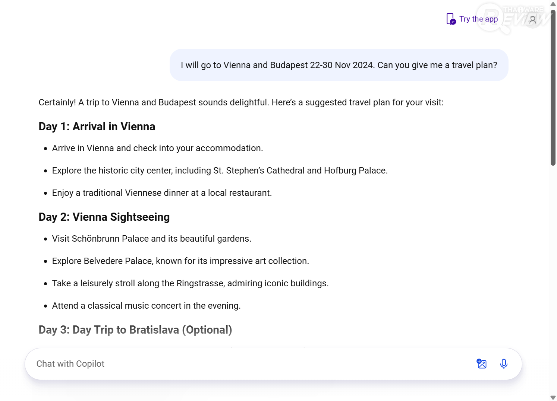Click the scrollbar up arrow
557x401 pixels.
[553, 4]
